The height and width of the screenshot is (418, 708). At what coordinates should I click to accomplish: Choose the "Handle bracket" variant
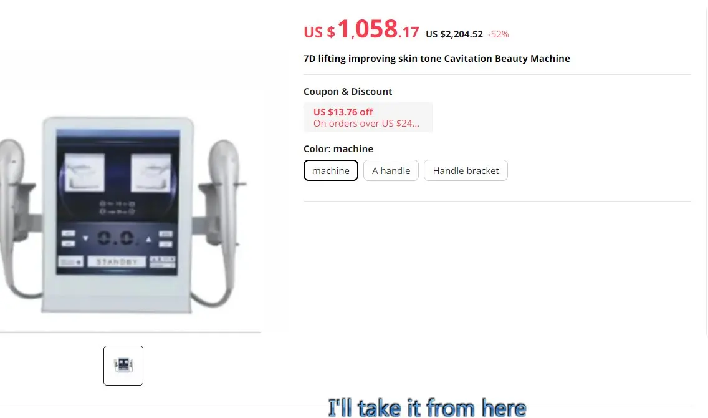(x=466, y=170)
